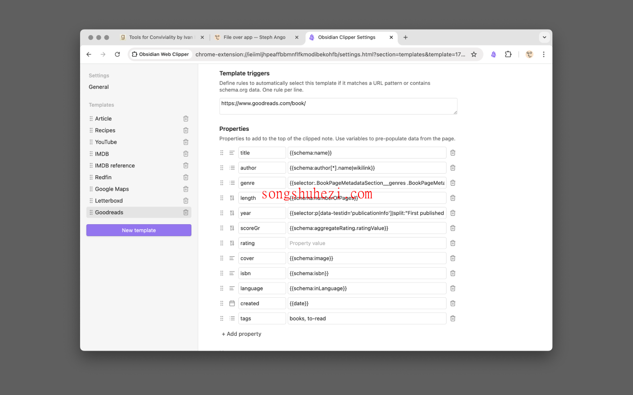Delete the IMDB template
This screenshot has width=633, height=395.
pos(186,154)
